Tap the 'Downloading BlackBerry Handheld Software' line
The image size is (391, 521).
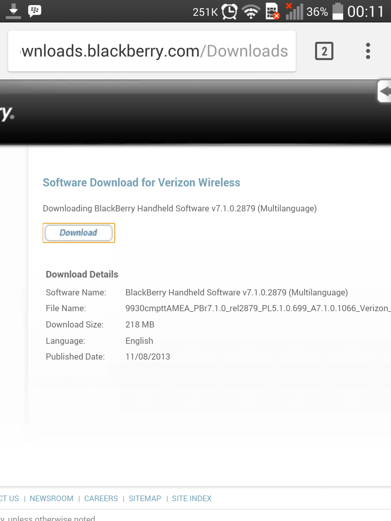click(x=180, y=209)
